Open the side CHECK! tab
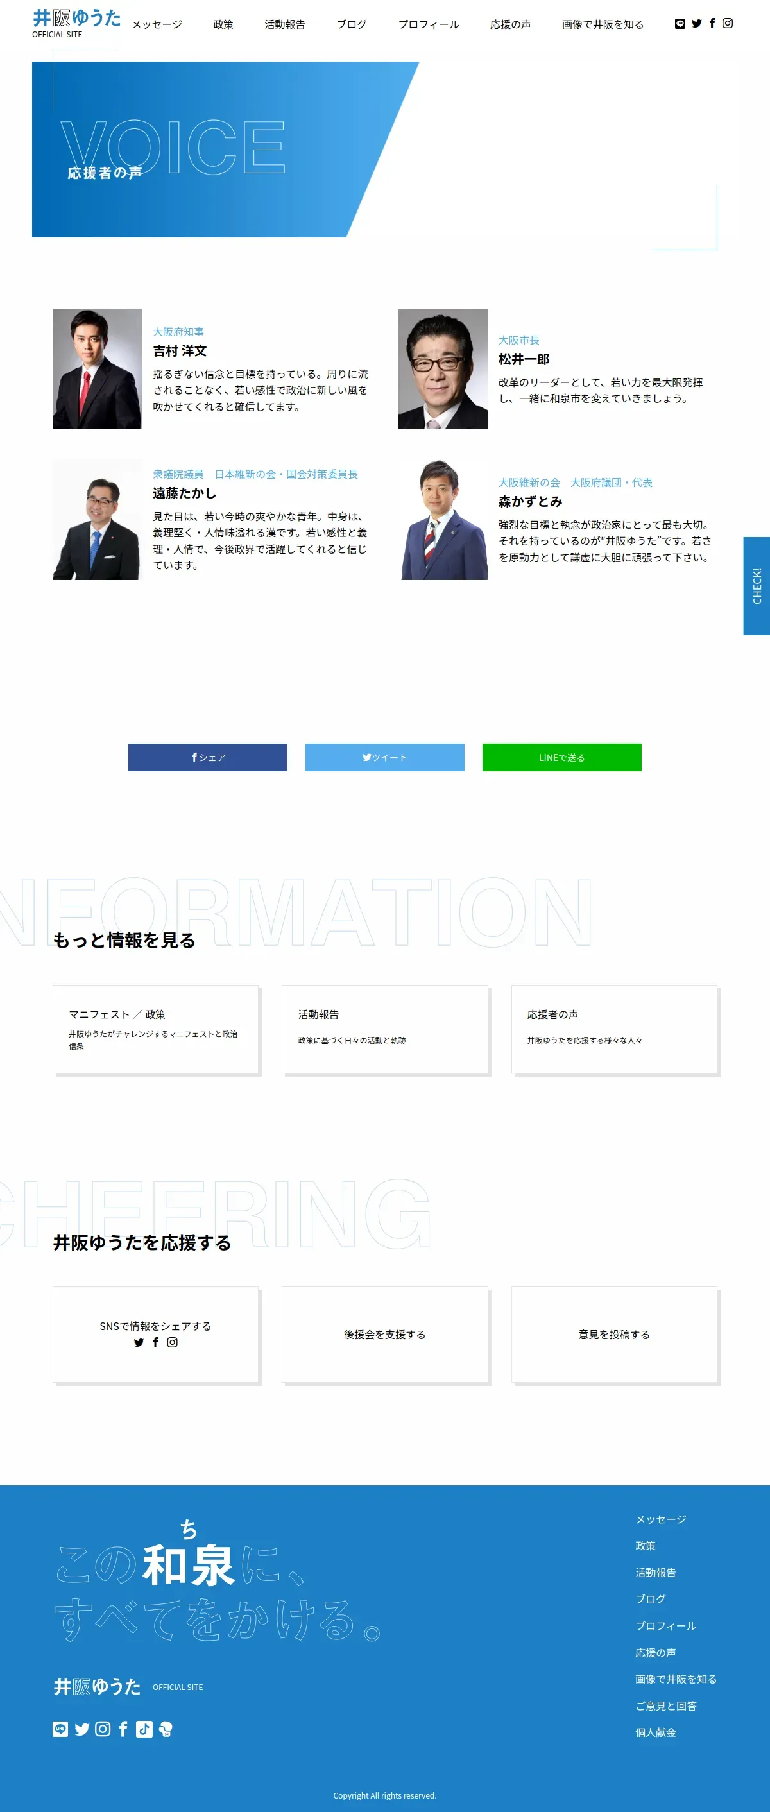 coord(757,586)
